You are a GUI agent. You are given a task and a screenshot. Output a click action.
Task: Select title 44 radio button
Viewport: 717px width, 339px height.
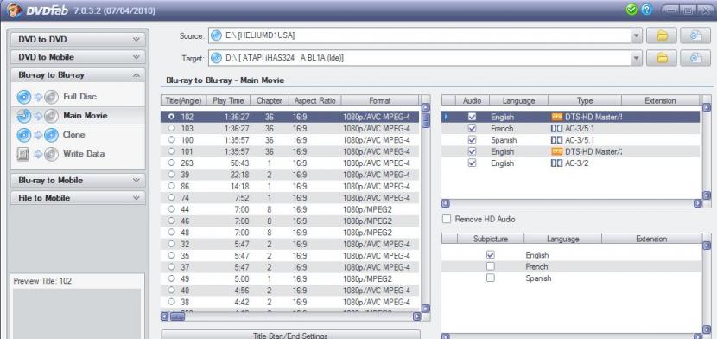click(172, 209)
